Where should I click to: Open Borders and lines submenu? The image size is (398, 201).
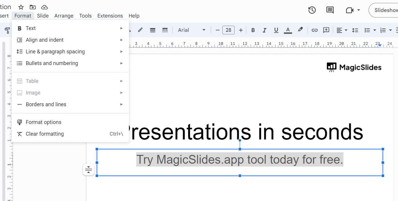pyautogui.click(x=70, y=104)
